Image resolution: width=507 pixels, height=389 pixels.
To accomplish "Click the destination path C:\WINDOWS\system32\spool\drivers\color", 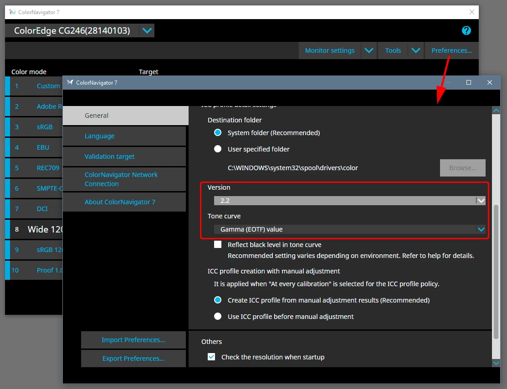I will click(x=292, y=168).
